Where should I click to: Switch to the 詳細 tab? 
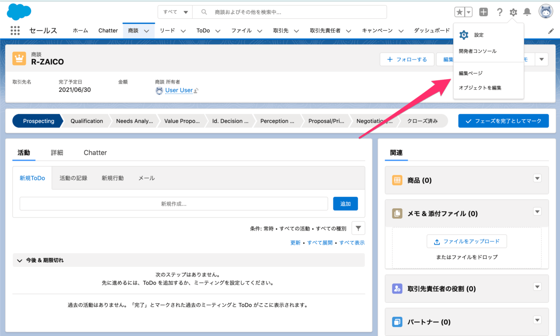pos(57,153)
